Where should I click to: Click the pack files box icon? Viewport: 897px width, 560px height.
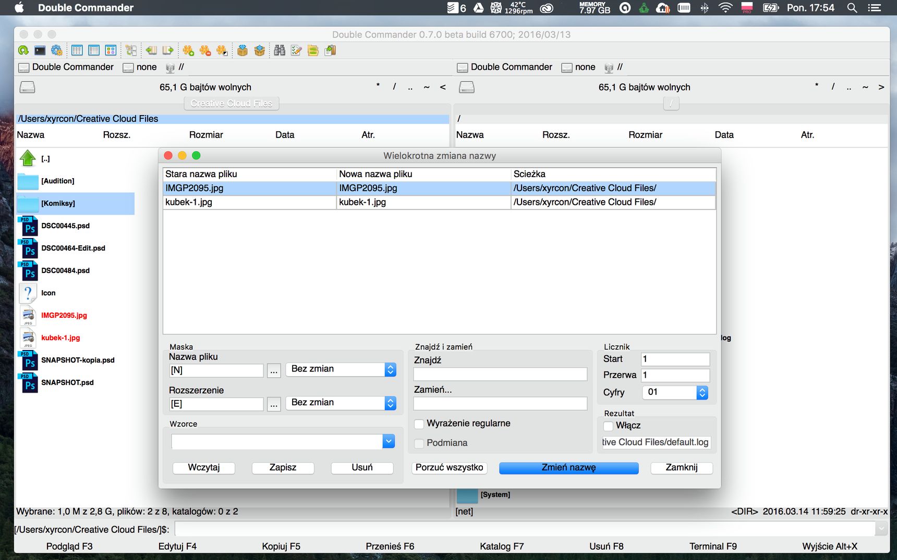[243, 51]
